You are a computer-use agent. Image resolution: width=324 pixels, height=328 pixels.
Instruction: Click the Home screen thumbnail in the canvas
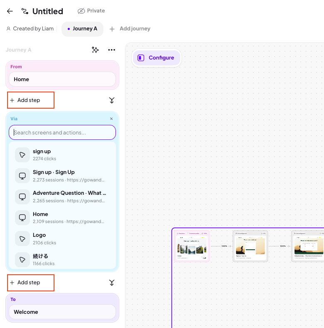[x=192, y=246]
